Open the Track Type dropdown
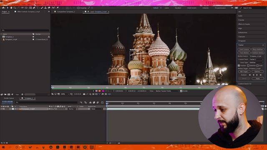Image resolution: width=267 pixels, height=150 pixels. coord(257,62)
